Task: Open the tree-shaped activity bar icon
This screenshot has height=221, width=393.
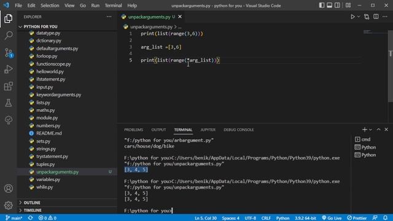Action: point(8,120)
